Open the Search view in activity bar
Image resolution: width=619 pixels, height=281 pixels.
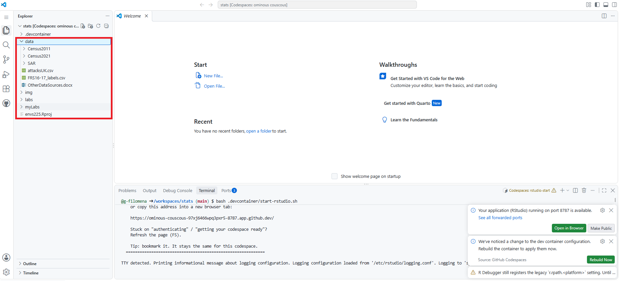(6, 45)
